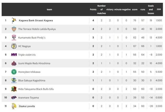This screenshot has width=165, height=112.
Task: Click the Aranmare Toyama team logo
Action: coord(14,98)
